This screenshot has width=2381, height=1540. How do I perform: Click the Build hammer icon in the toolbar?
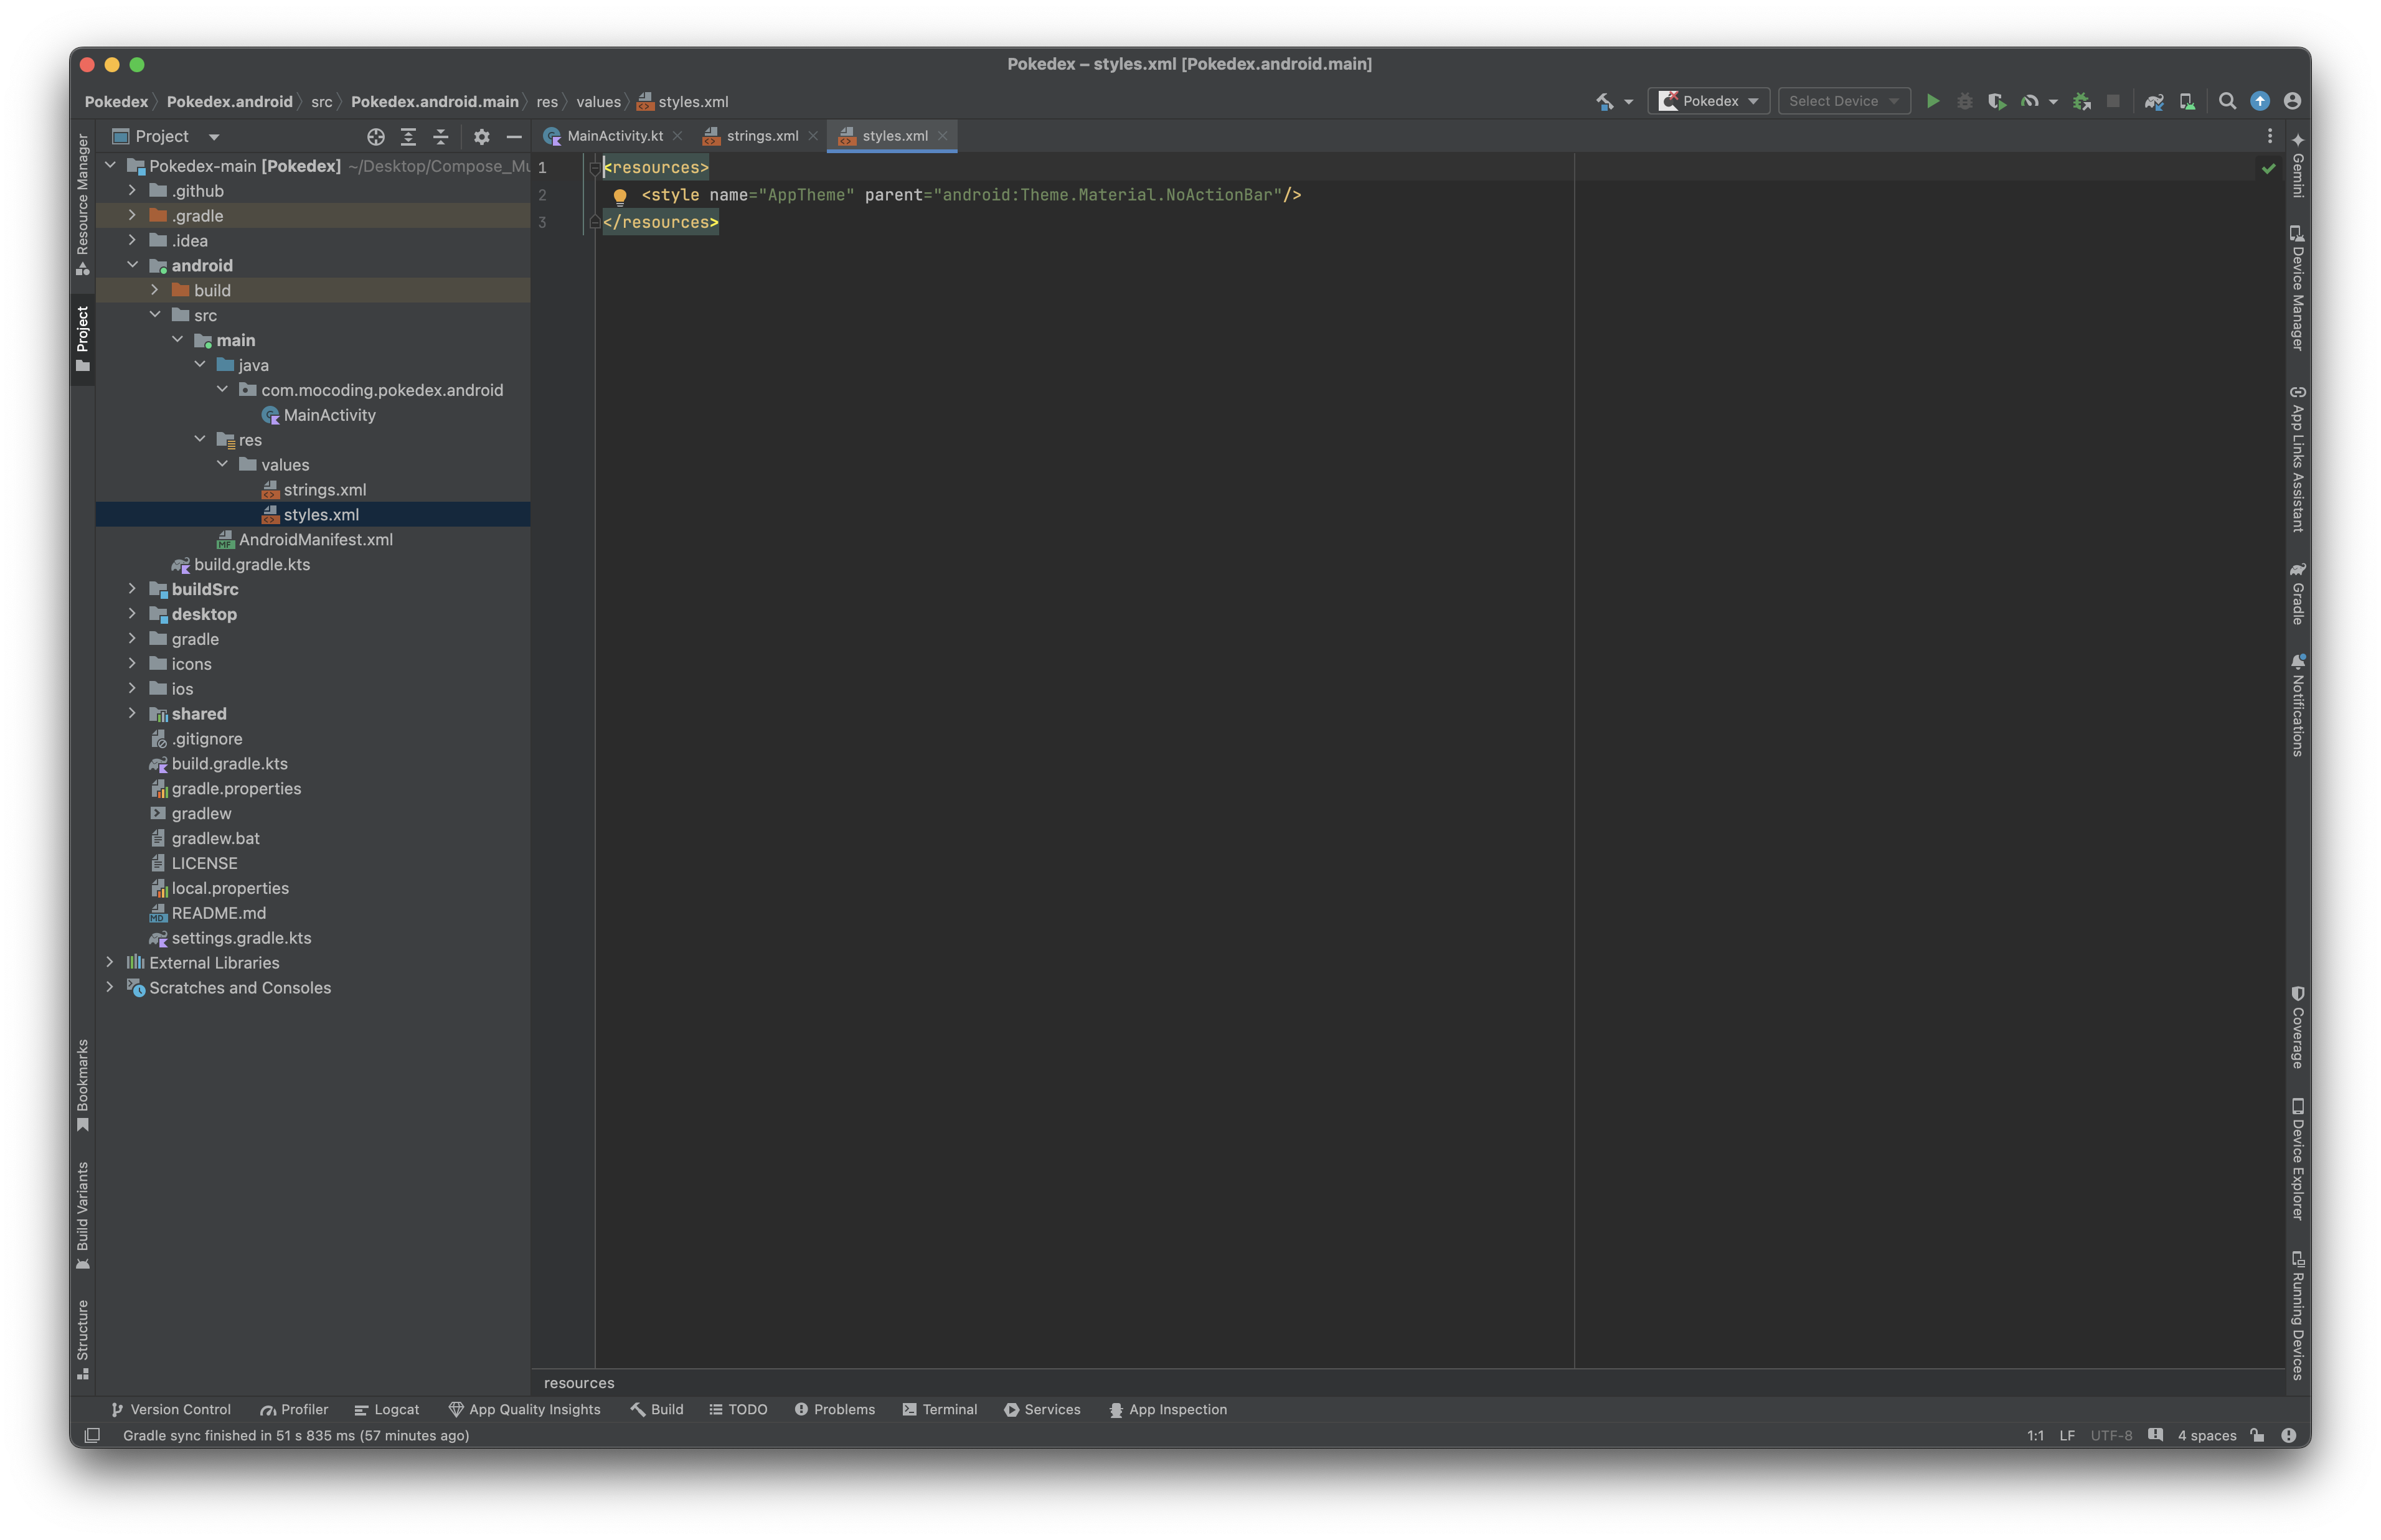point(1604,101)
